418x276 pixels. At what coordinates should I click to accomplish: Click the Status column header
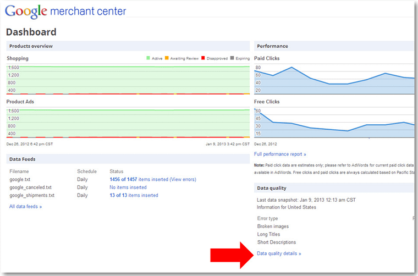click(117, 172)
